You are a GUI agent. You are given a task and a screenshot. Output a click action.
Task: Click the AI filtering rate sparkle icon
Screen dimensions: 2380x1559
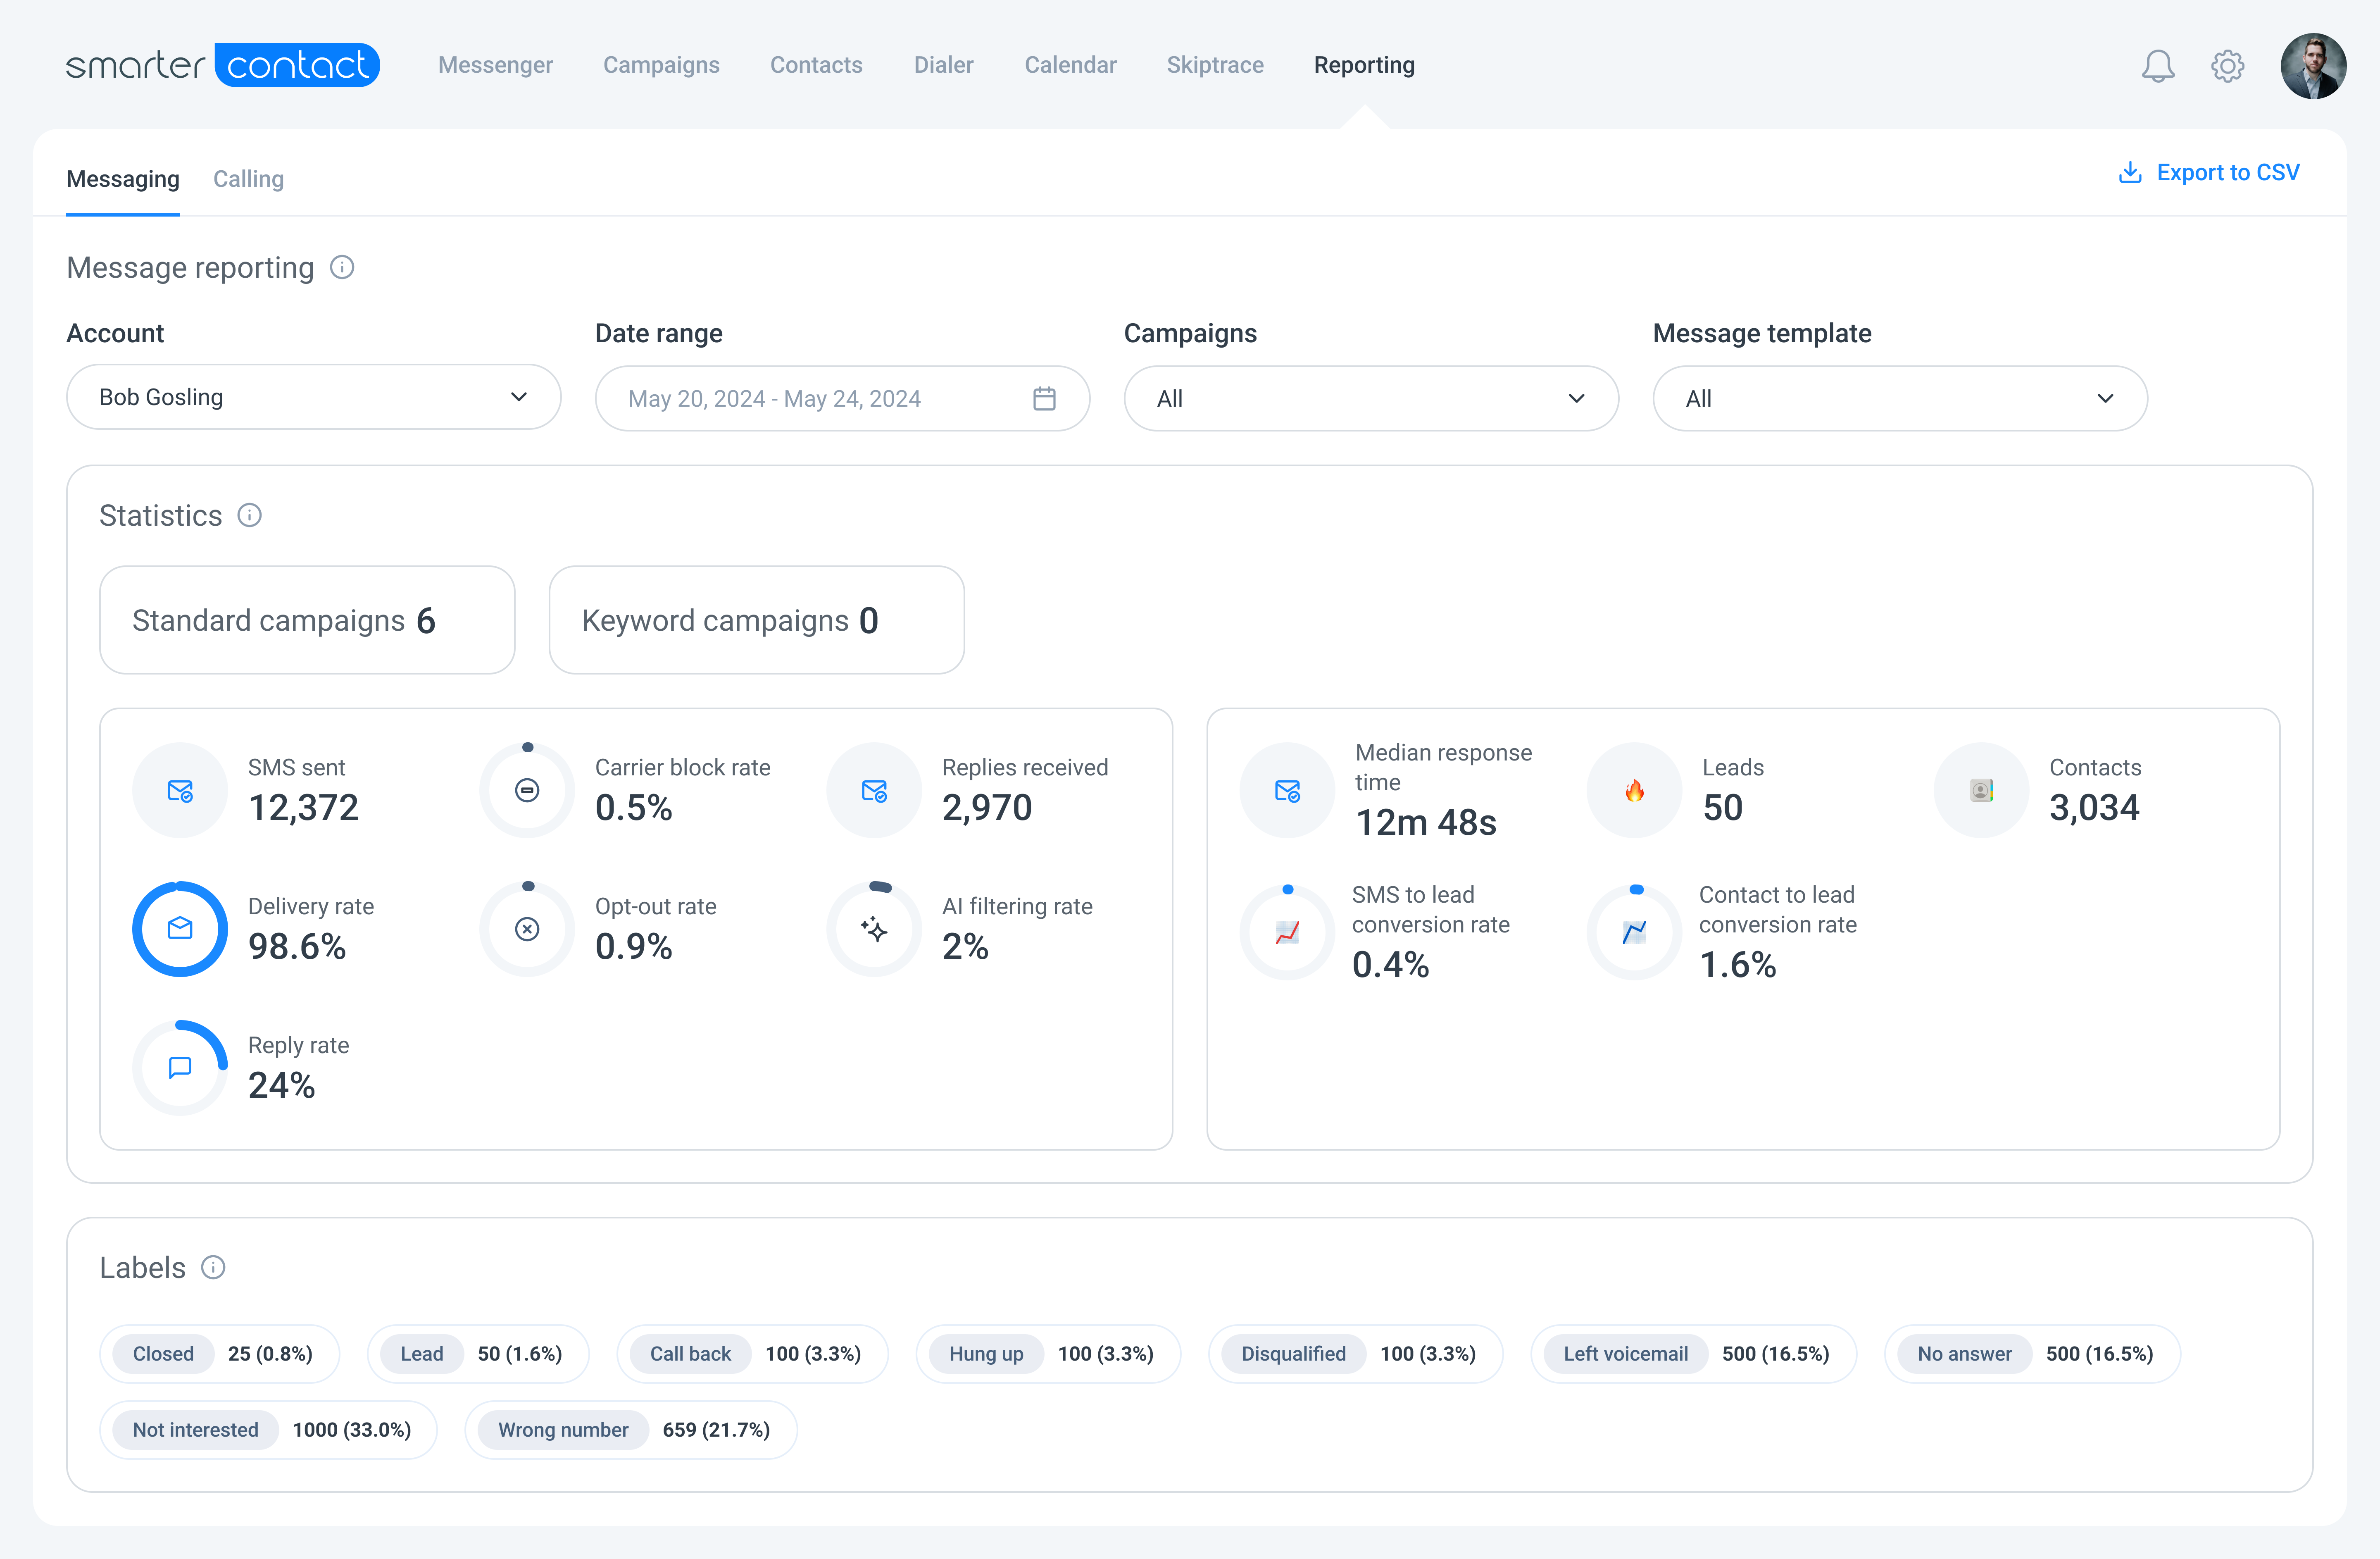(x=874, y=929)
